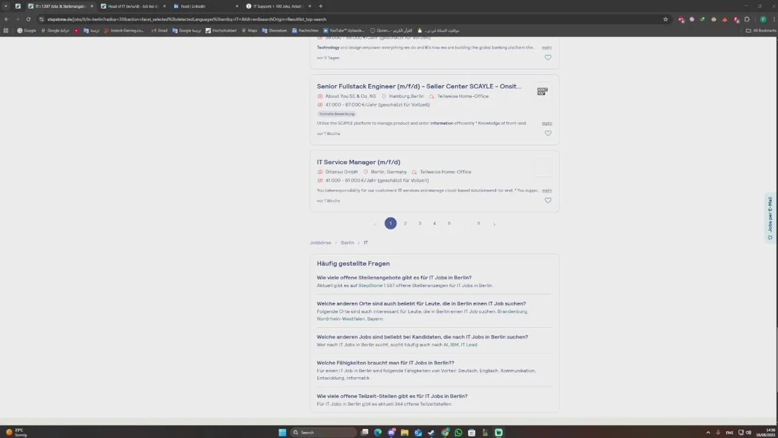
Task: Follow the Nordrhein-Westfalen link
Action: point(340,319)
